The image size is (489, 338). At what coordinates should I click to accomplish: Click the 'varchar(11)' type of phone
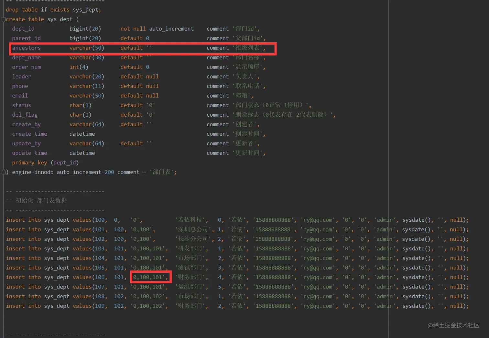click(x=87, y=86)
